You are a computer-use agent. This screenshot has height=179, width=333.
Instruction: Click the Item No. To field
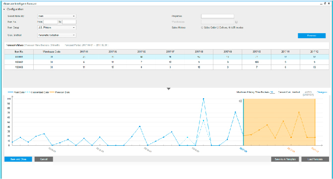69,22
